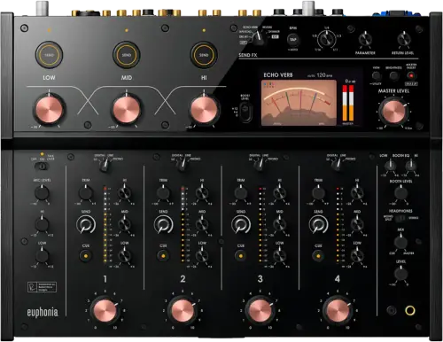Push the LOW band SEND button

tap(49, 55)
